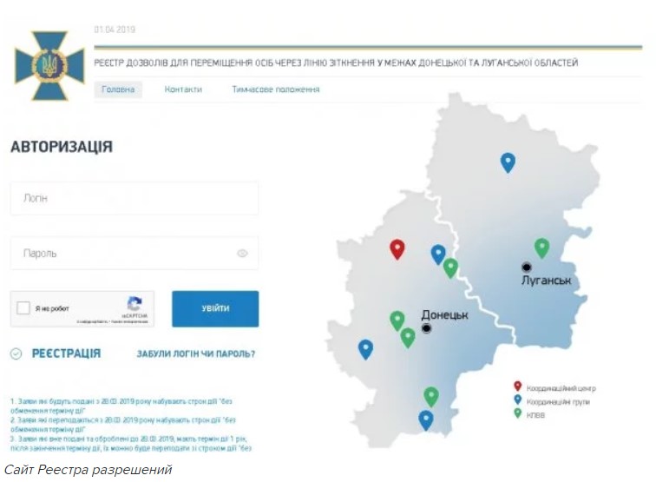Screen dimensions: 656x482
Task: Click the green marker northeast of Луганськ
Action: (542, 247)
